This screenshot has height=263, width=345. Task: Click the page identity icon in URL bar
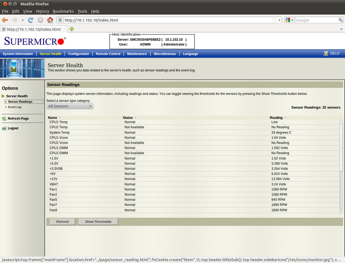(60, 20)
